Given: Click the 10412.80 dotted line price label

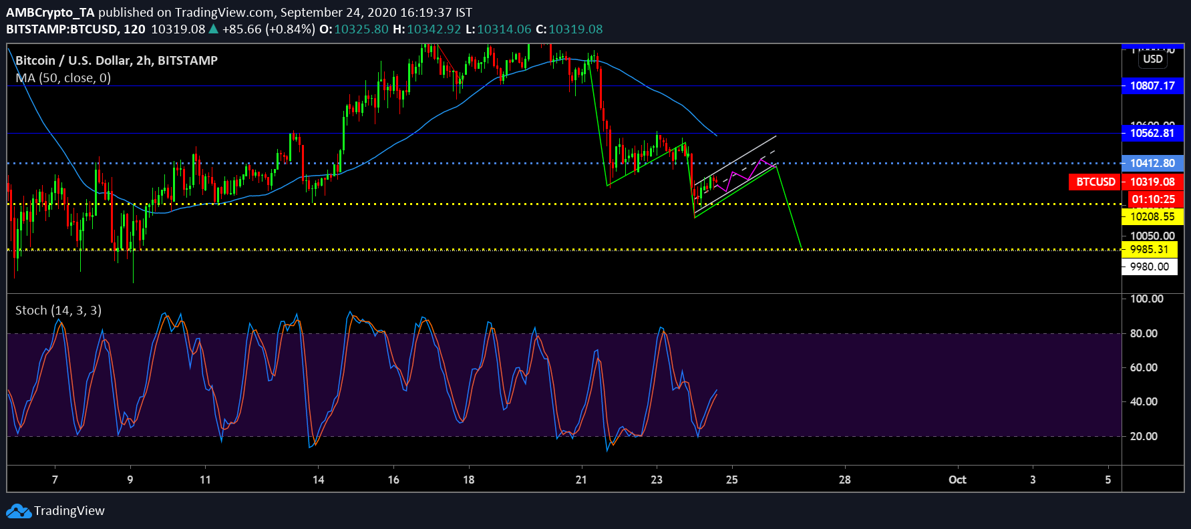Looking at the screenshot, I should pos(1152,163).
